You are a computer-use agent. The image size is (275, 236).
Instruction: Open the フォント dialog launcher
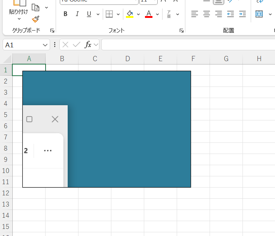182,31
